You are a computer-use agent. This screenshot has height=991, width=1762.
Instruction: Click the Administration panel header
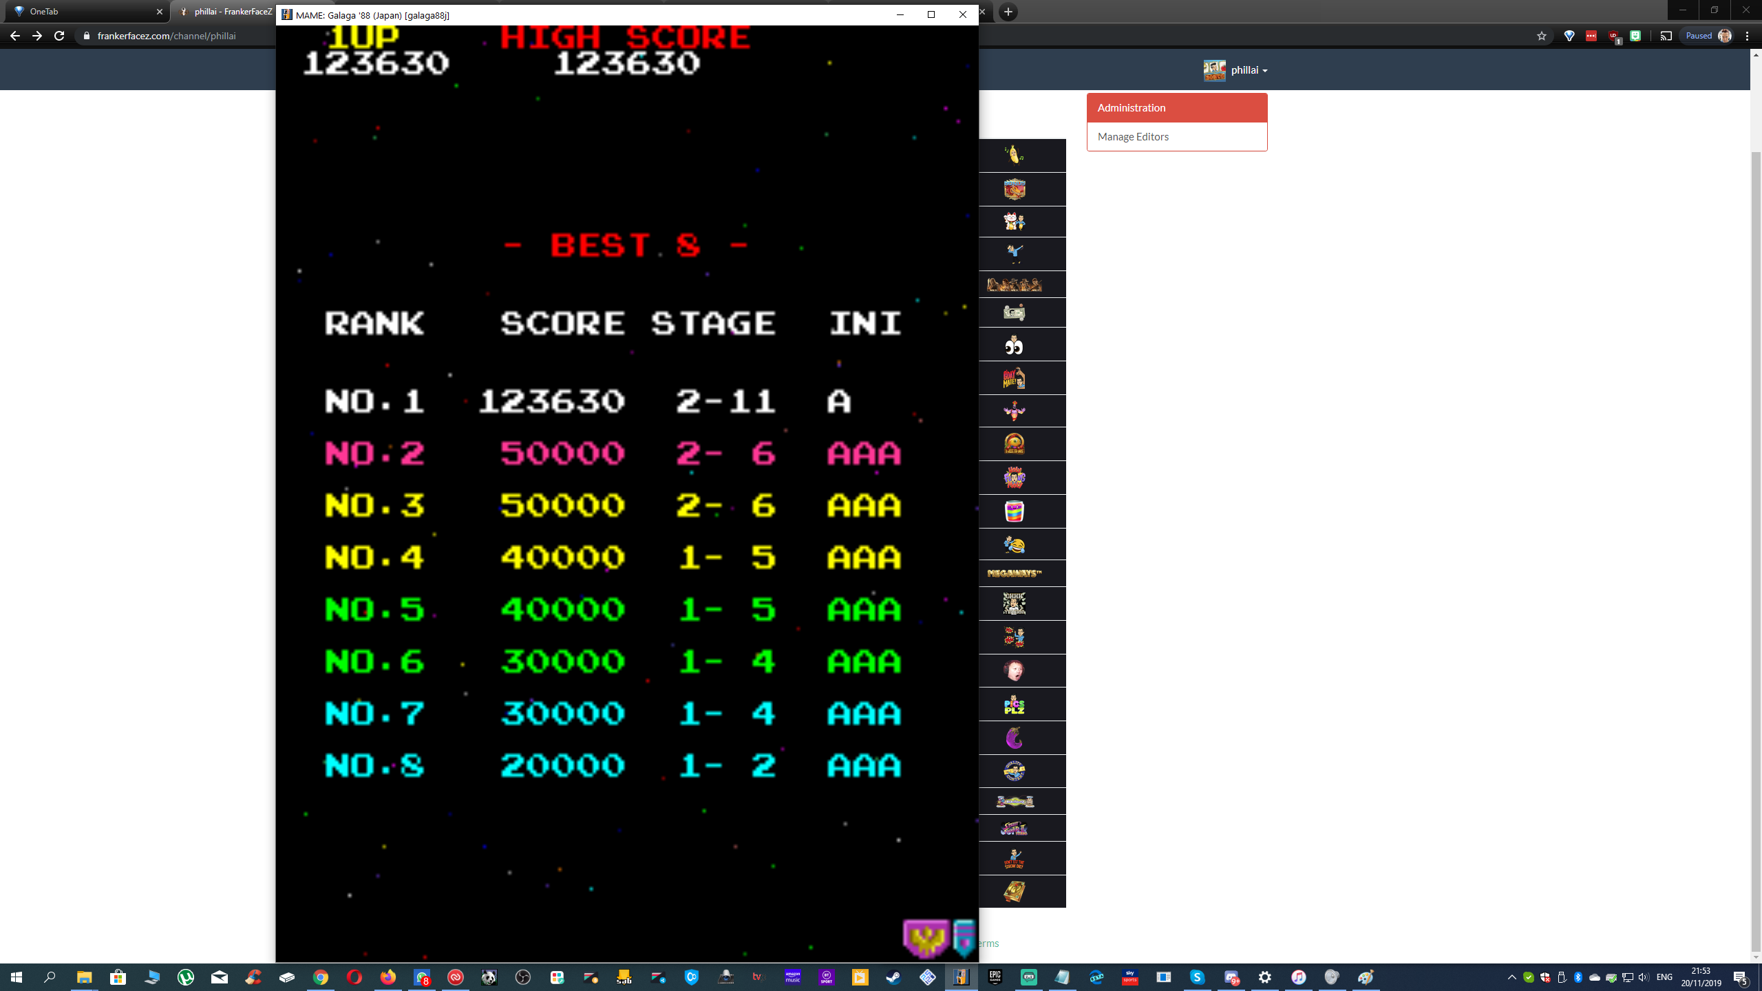(x=1177, y=108)
